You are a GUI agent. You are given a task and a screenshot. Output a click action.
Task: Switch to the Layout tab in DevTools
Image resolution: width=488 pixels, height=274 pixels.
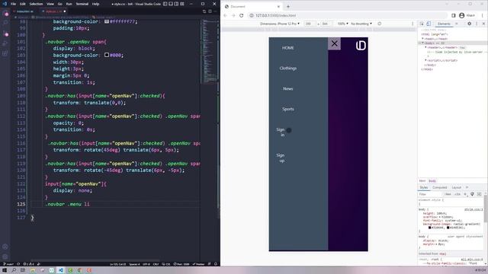456,187
